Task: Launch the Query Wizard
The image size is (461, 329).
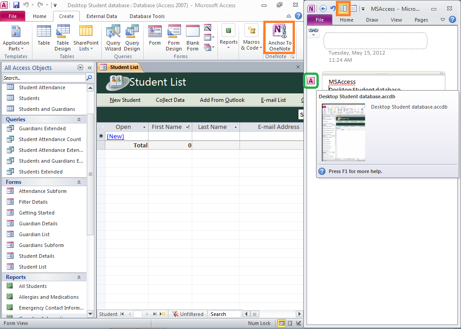Action: [x=113, y=38]
